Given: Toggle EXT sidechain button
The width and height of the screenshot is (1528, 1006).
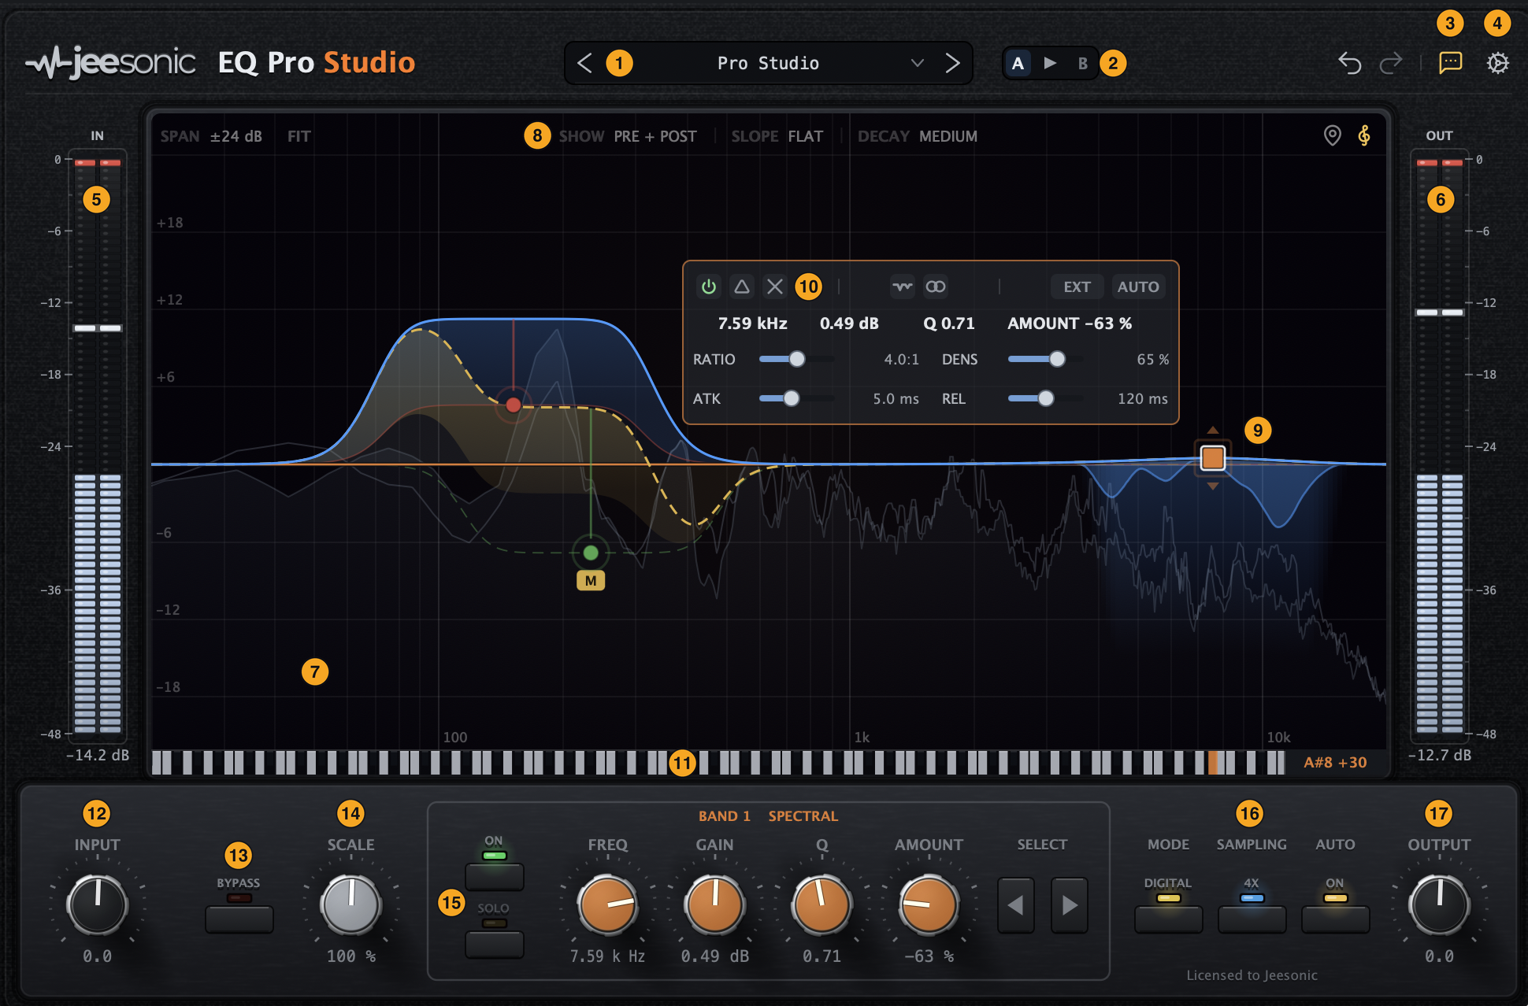Looking at the screenshot, I should pos(1077,287).
